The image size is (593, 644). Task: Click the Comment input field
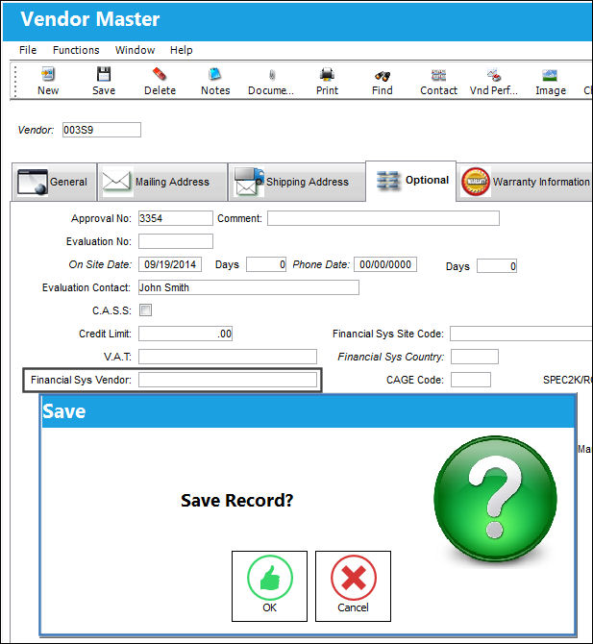click(383, 218)
